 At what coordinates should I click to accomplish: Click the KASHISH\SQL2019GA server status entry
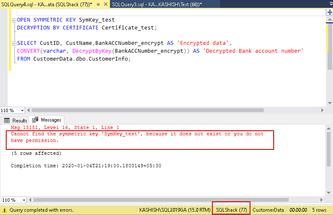pos(175,210)
